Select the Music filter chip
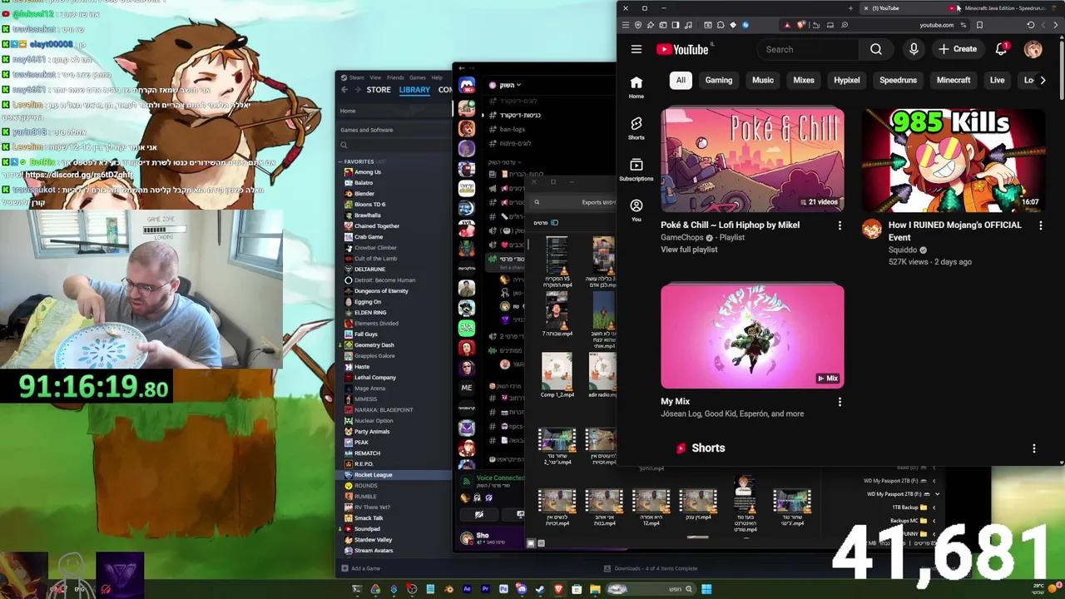 763,80
